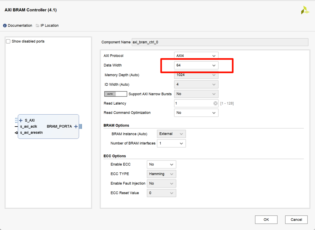
Task: Open the ECC TYPE dropdown
Action: [161, 174]
